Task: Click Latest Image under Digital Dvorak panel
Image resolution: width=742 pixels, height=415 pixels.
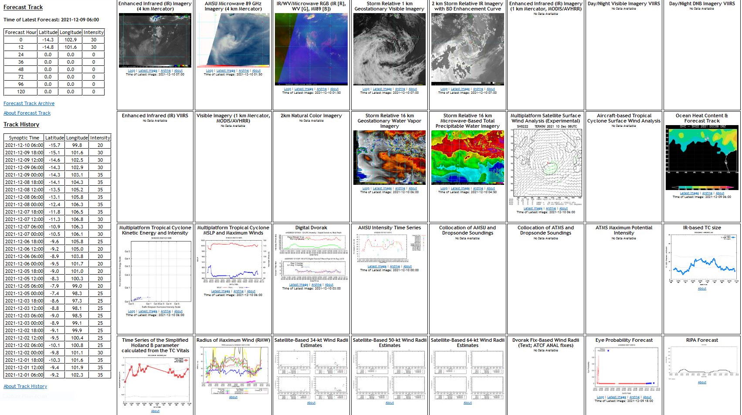Action: (x=300, y=284)
